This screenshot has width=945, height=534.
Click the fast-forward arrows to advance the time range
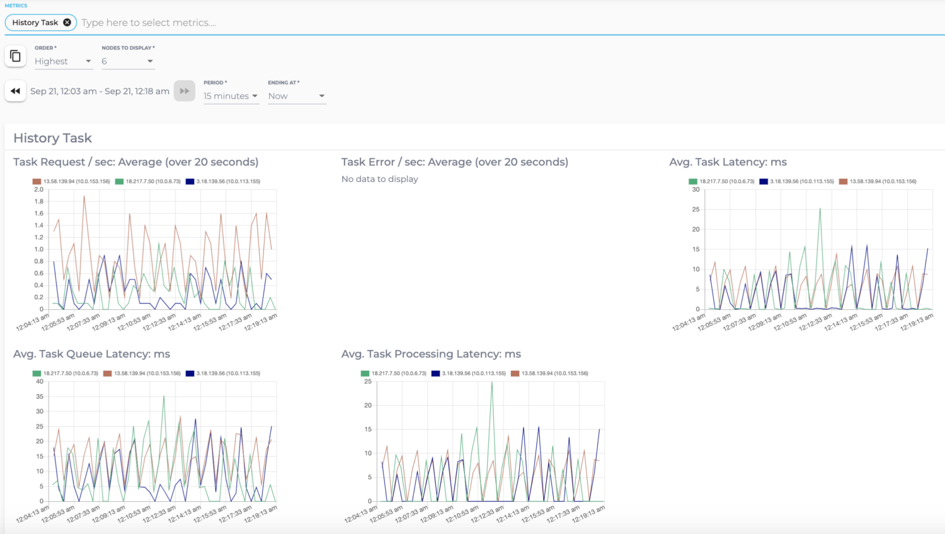(184, 91)
